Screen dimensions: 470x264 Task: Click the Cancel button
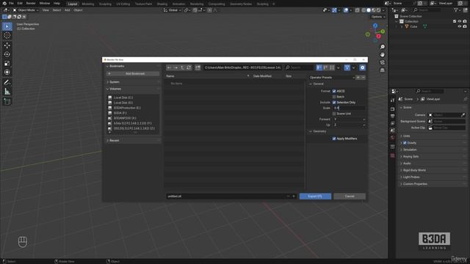[350, 197]
